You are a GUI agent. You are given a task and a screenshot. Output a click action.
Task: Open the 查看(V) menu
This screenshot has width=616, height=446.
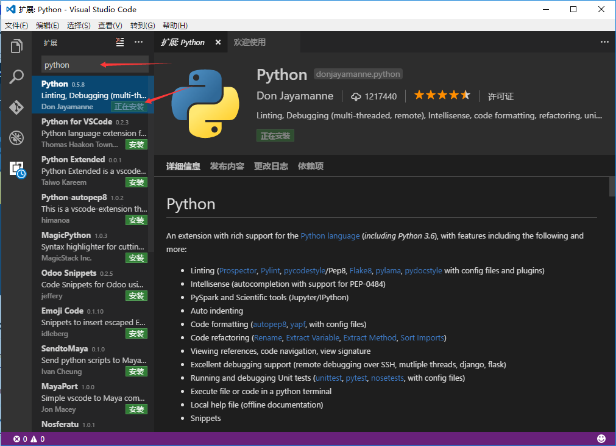click(x=110, y=25)
